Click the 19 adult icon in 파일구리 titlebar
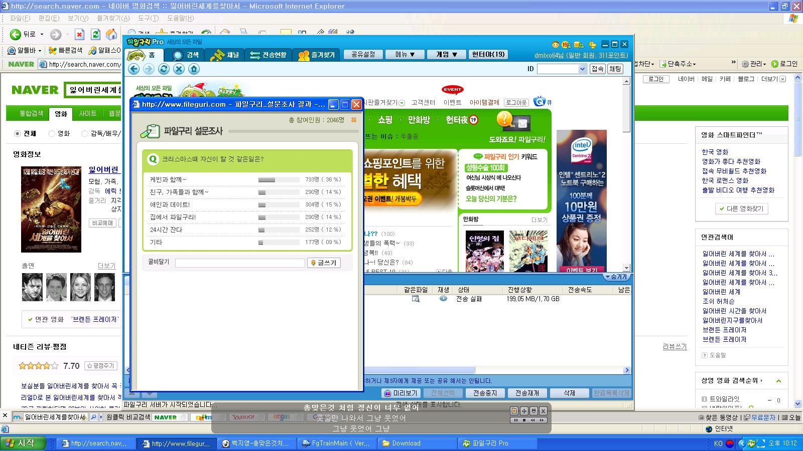The image size is (803, 451). (566, 45)
